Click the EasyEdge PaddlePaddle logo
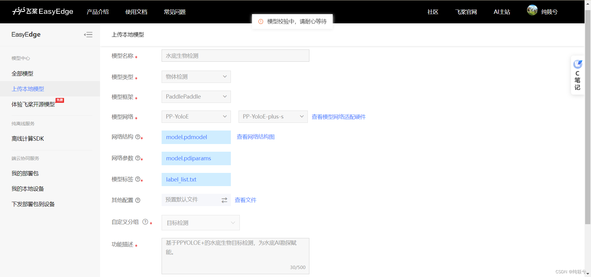591x277 pixels. (x=42, y=11)
